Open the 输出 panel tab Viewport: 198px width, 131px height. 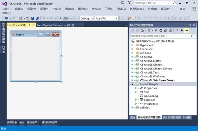coord(22,122)
